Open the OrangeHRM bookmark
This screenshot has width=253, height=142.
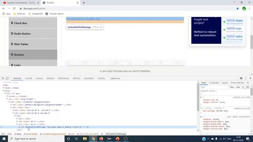pyautogui.click(x=35, y=14)
